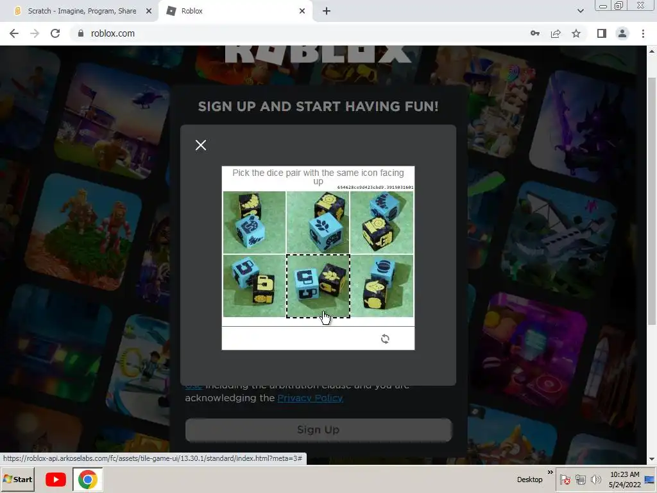Expand the tab search chevron
Image resolution: width=657 pixels, height=493 pixels.
580,11
